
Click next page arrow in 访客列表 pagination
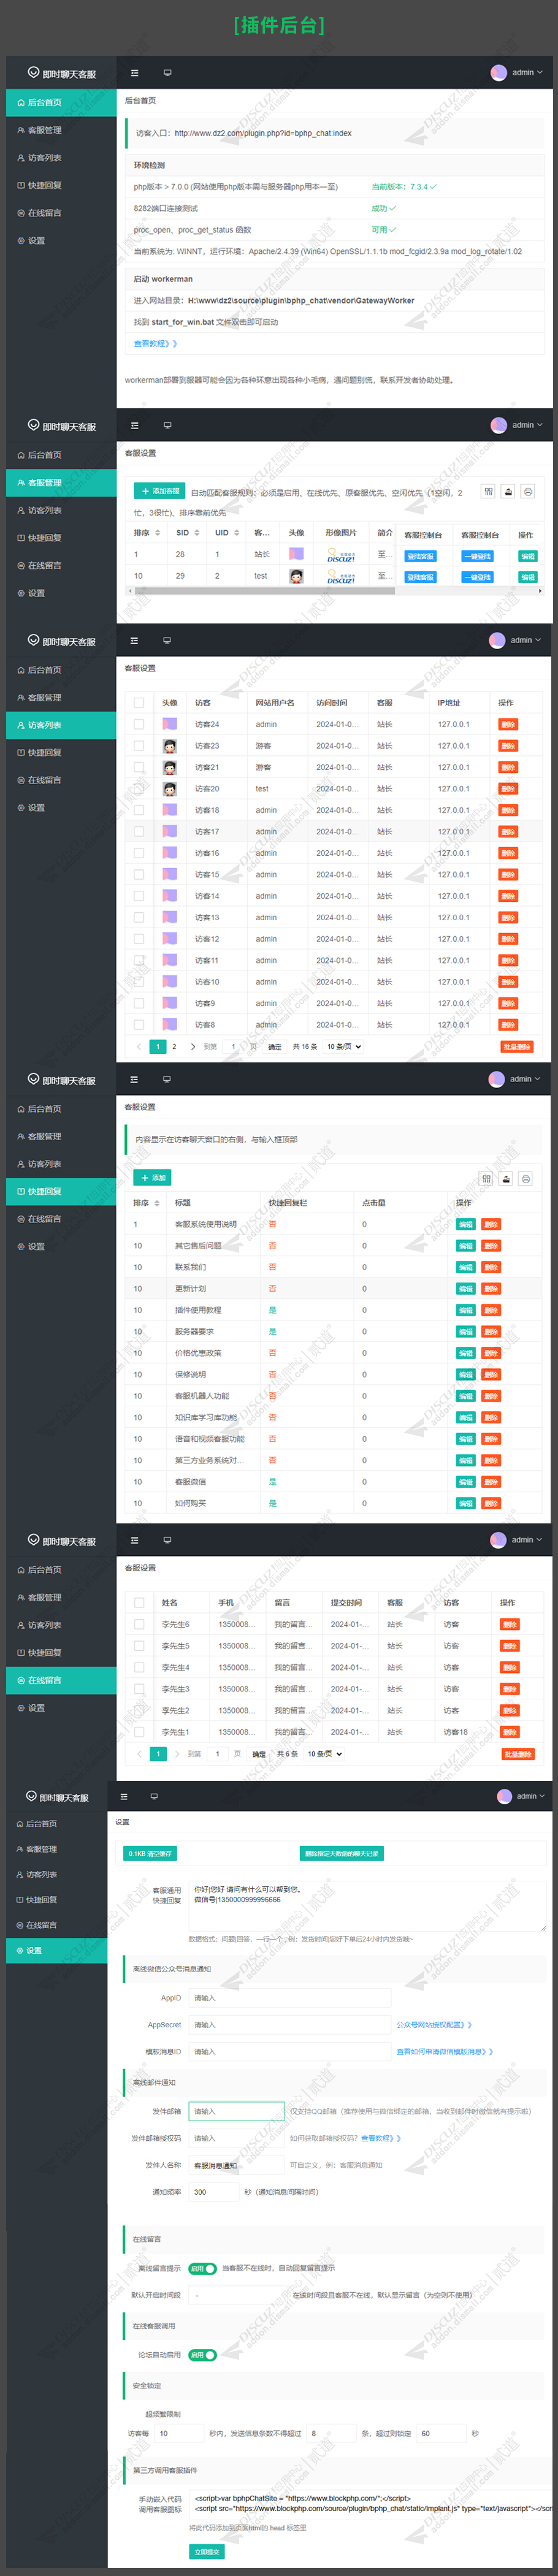click(192, 1047)
